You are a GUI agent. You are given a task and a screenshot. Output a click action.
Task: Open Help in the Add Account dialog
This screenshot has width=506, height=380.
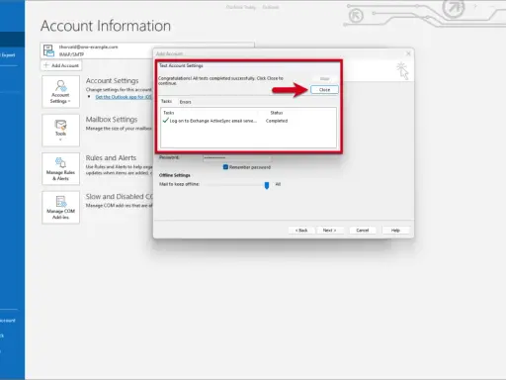395,231
